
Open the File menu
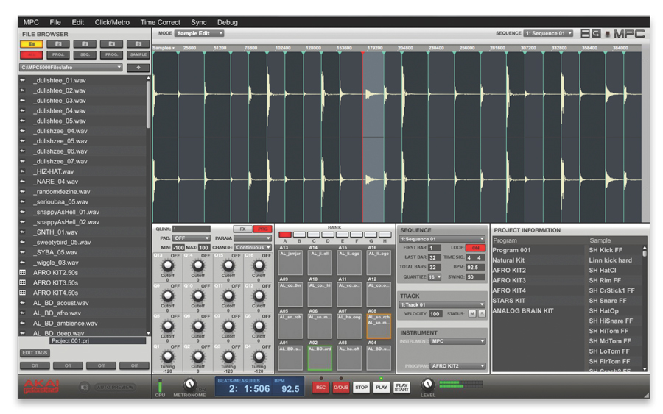pos(55,22)
